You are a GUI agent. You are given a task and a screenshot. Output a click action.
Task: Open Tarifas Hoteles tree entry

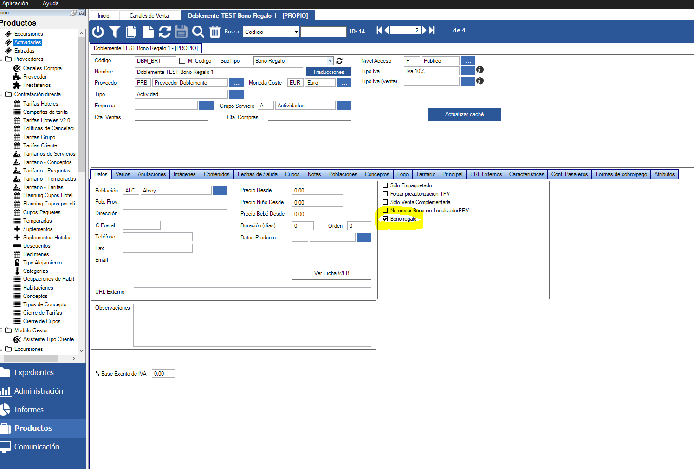tap(41, 104)
